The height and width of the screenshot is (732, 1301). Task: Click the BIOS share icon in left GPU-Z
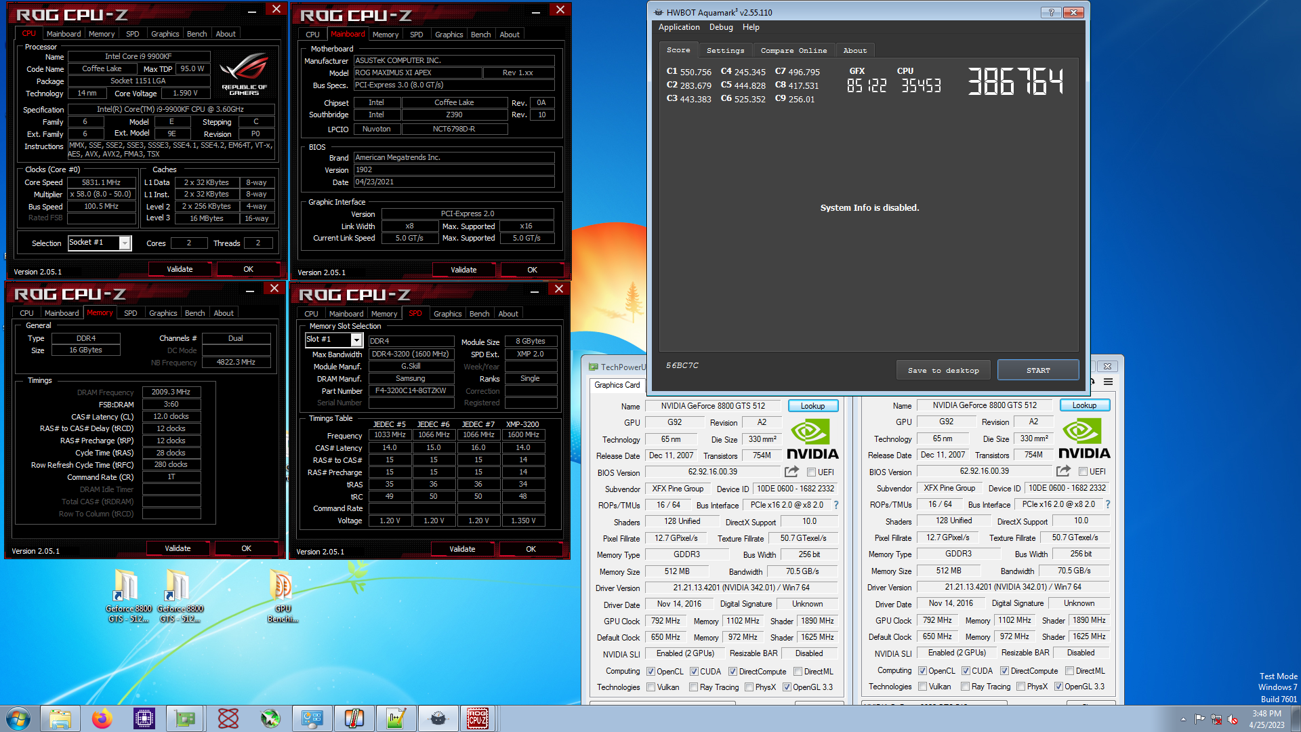[791, 472]
